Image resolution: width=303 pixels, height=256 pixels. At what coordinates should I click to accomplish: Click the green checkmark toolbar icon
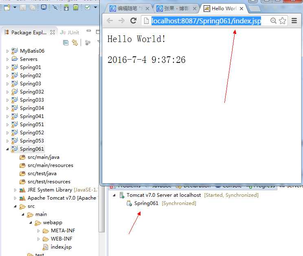pos(88,8)
